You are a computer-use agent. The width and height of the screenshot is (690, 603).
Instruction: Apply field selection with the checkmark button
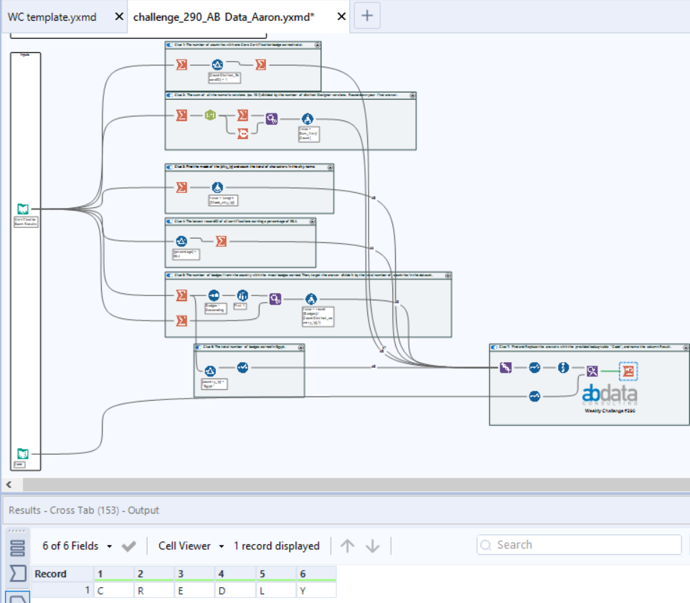click(129, 546)
